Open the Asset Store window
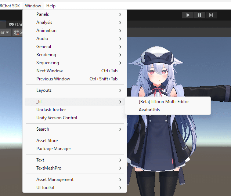This screenshot has height=196, width=231. click(x=75, y=141)
